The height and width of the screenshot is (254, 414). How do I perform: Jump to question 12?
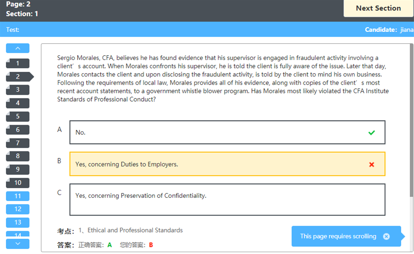coord(17,209)
